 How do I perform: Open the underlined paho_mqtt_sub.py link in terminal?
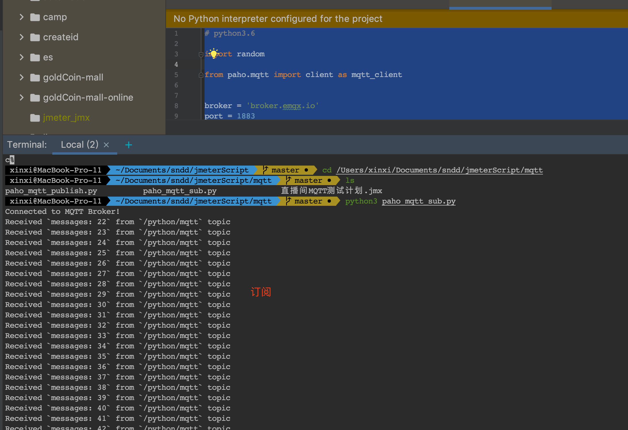pos(418,201)
